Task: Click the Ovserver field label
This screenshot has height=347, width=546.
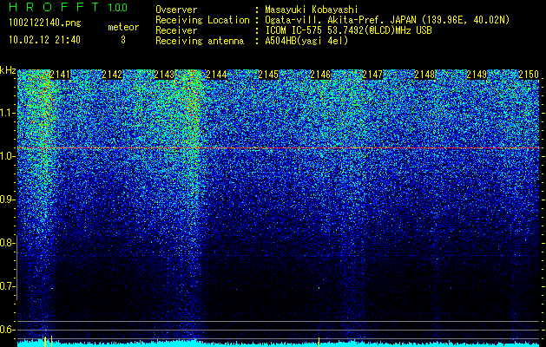Action: [176, 10]
